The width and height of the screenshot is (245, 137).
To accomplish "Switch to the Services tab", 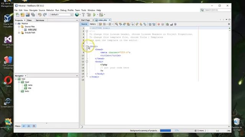I will pyautogui.click(x=40, y=20).
